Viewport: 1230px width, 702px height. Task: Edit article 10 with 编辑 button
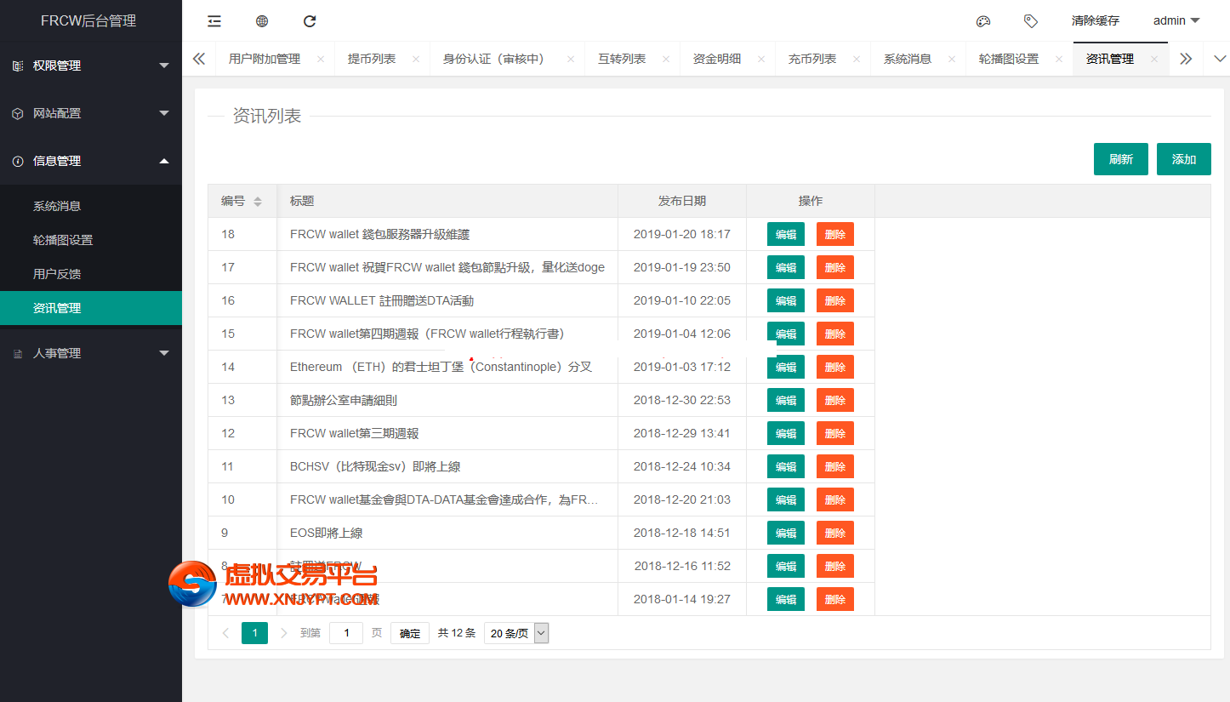point(786,499)
